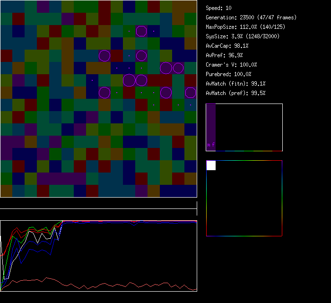Screen dimensions: 331x303
Task: Click the AvPref: 96.9% text
Action: (224, 55)
